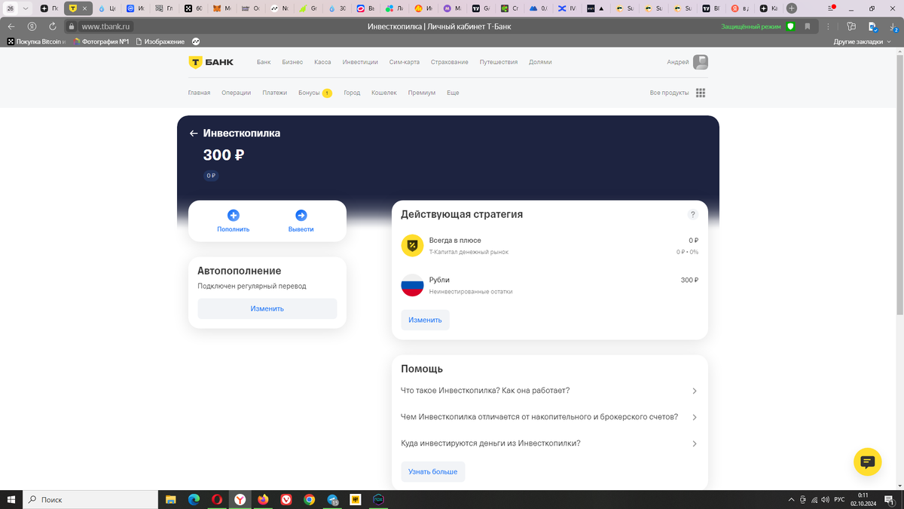904x509 pixels.
Task: Open the Инвестиции top menu
Action: point(360,62)
